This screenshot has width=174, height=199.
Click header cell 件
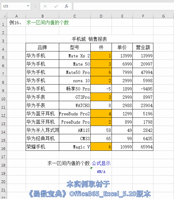(101, 47)
